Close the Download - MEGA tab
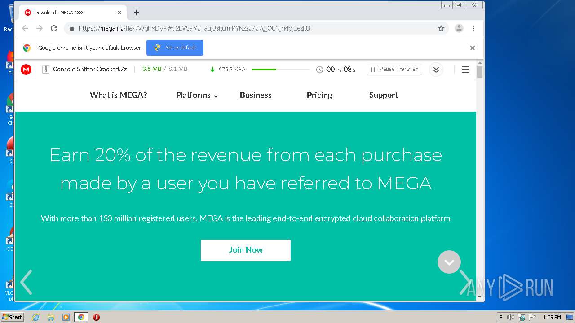The width and height of the screenshot is (575, 323). (119, 13)
